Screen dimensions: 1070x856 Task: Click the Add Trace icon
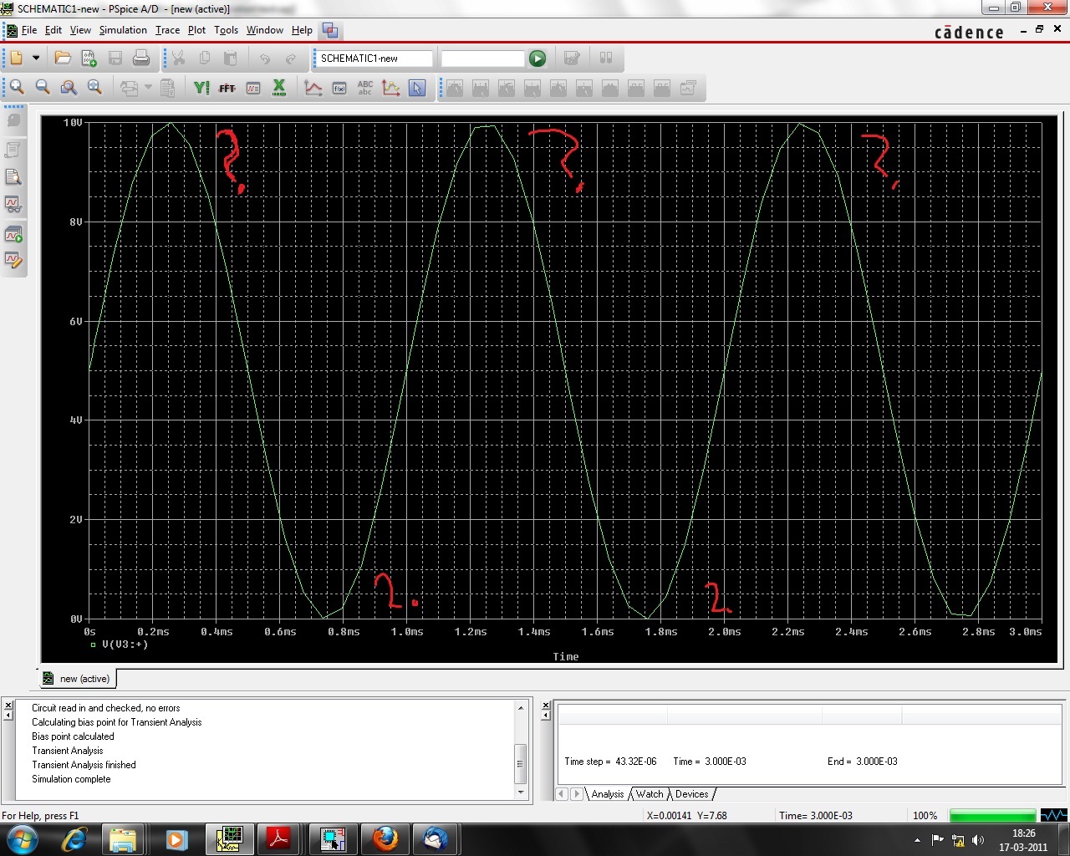tap(313, 88)
